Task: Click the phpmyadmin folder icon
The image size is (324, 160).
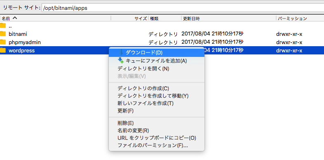Action: tap(3, 42)
